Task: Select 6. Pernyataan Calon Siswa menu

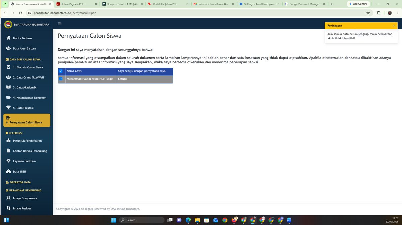Action: tap(27, 120)
